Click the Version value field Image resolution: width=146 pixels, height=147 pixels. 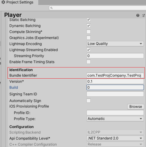[x=115, y=81]
